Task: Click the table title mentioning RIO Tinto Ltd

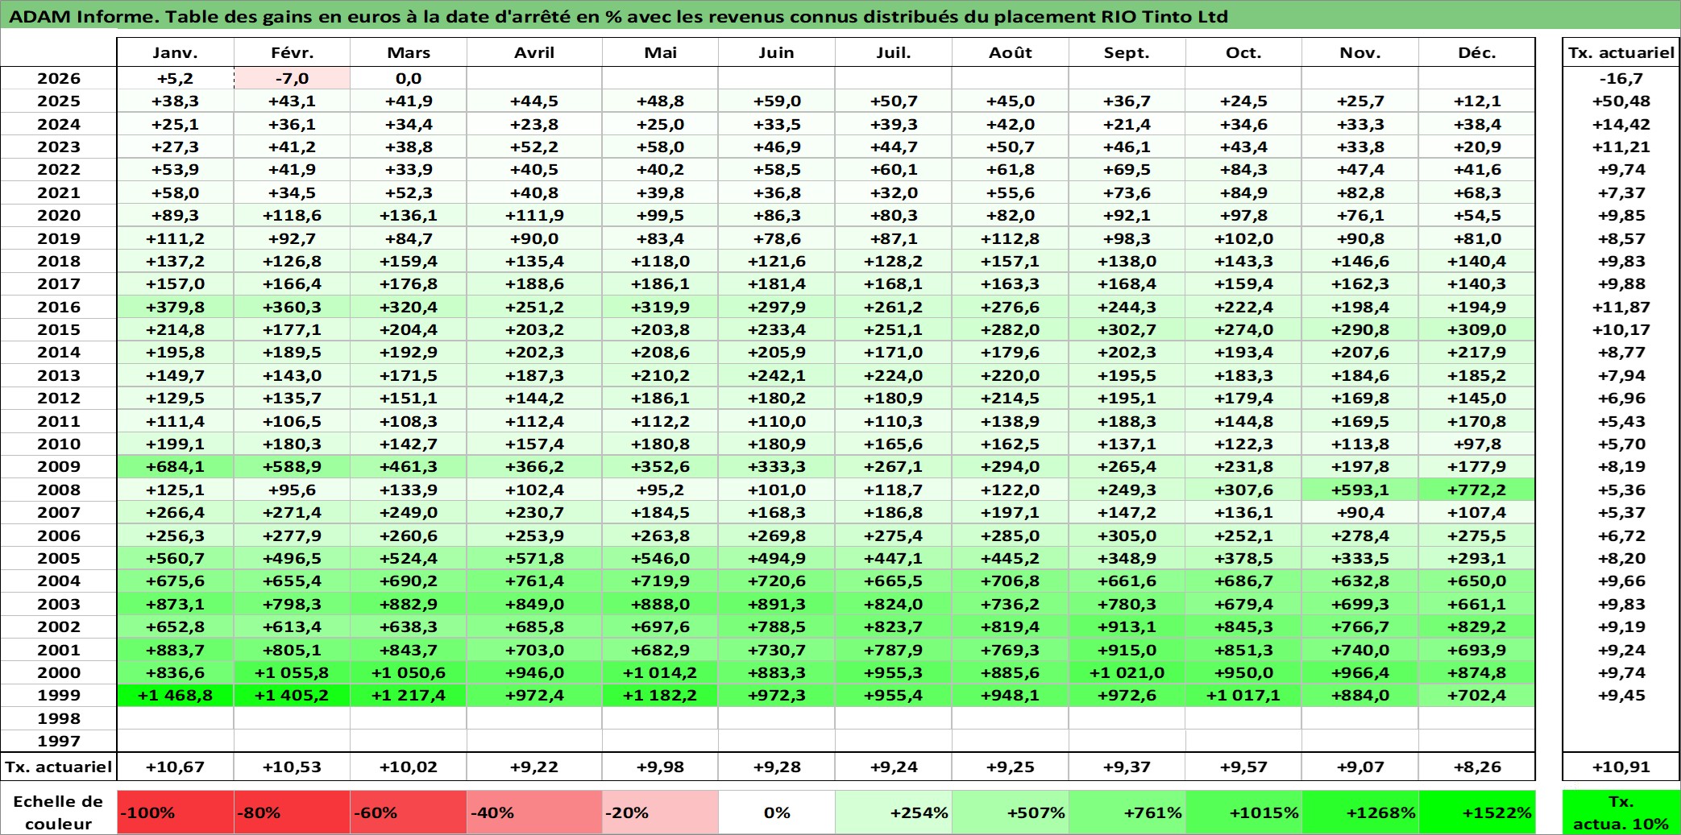Action: [x=619, y=16]
